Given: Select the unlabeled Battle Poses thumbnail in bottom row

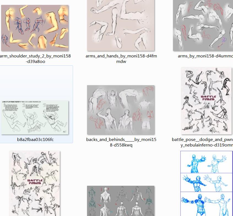Looking at the screenshot, I should click(x=35, y=183).
